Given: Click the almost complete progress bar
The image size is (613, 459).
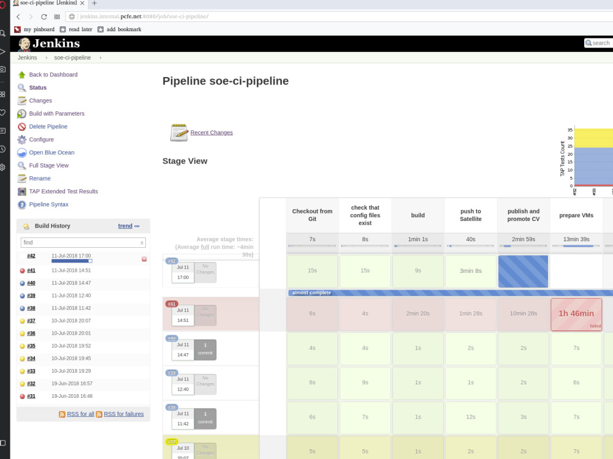Looking at the screenshot, I should point(451,293).
